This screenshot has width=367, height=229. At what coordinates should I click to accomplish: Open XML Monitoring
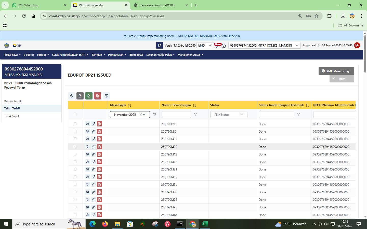[336, 71]
